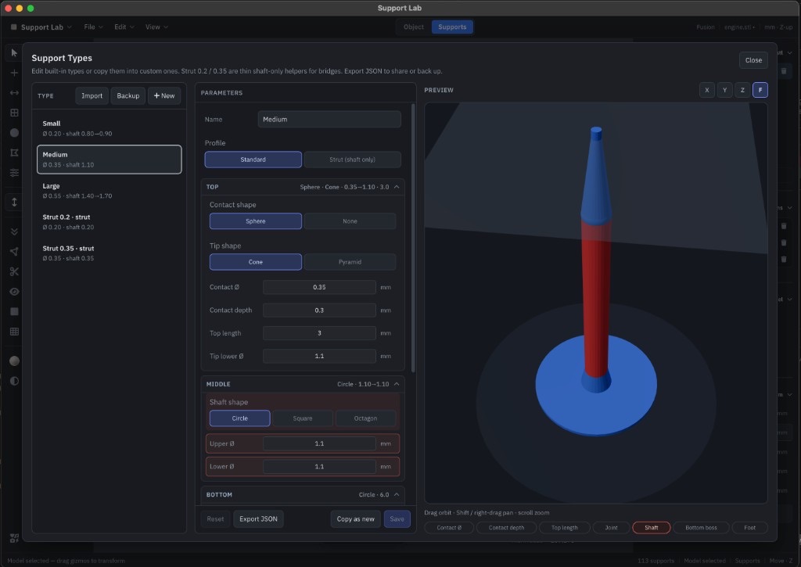Select Circle shaft shape
Screen dimensions: 801x567
239,418
